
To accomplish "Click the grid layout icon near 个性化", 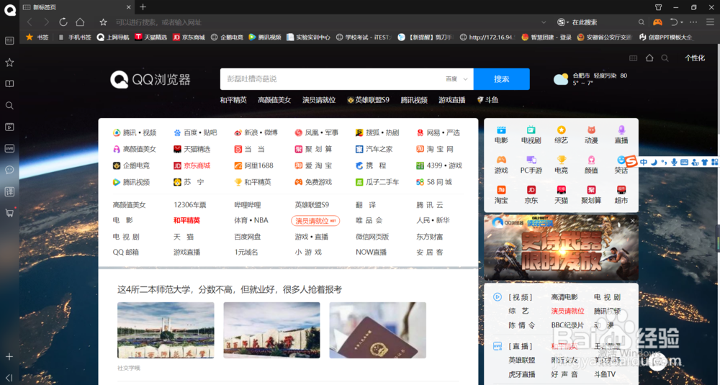I will pos(633,58).
